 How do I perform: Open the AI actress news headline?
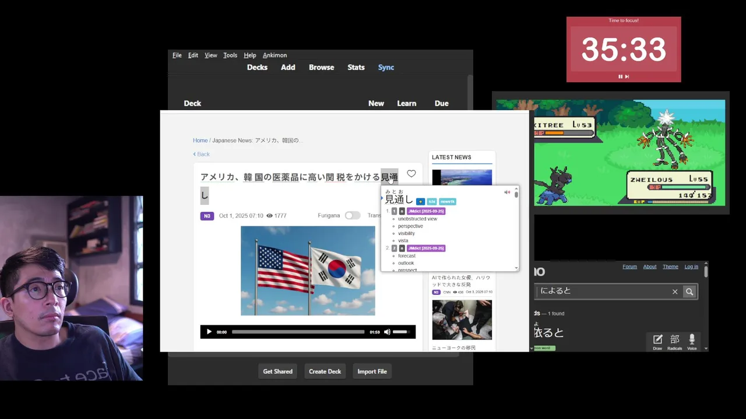(x=461, y=281)
